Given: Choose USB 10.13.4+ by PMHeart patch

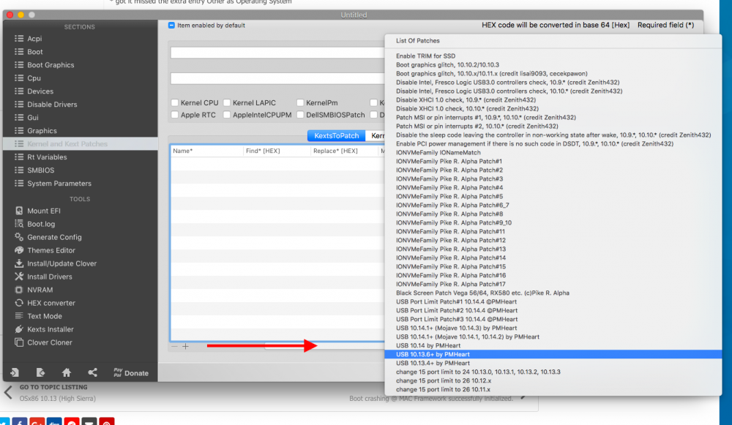Looking at the screenshot, I should point(553,364).
